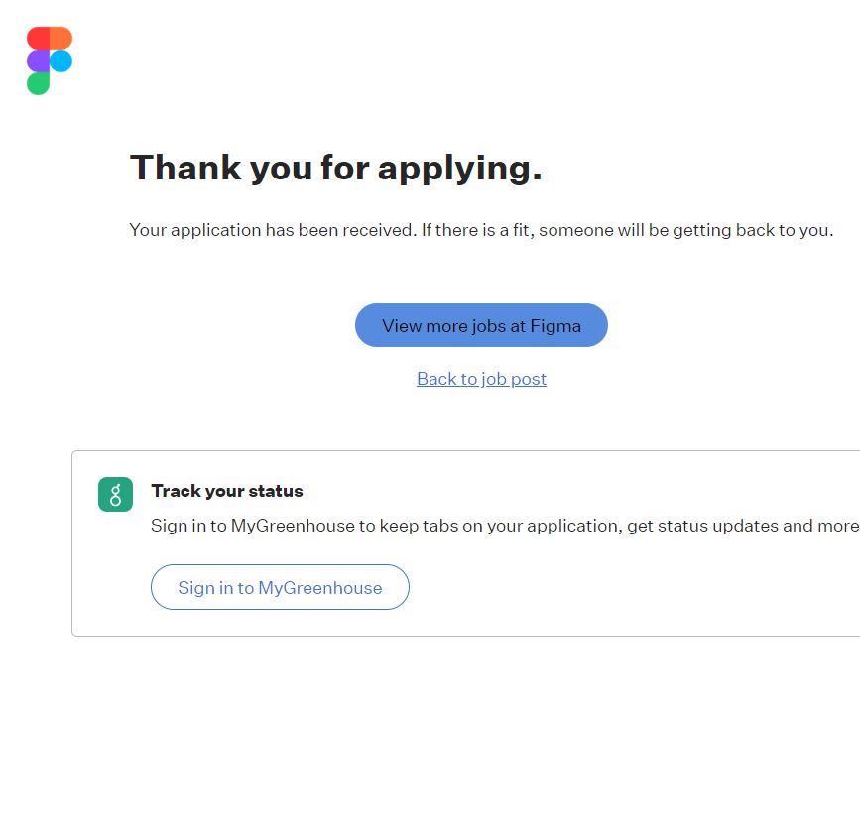
Task: Click the red segment of Figma logo
Action: pyautogui.click(x=38, y=38)
